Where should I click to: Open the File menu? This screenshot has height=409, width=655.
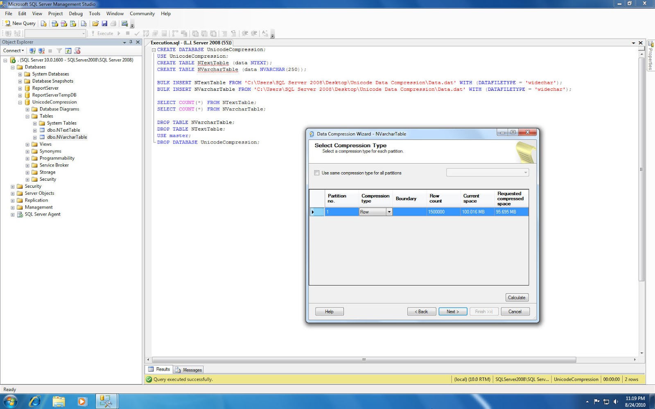(9, 13)
